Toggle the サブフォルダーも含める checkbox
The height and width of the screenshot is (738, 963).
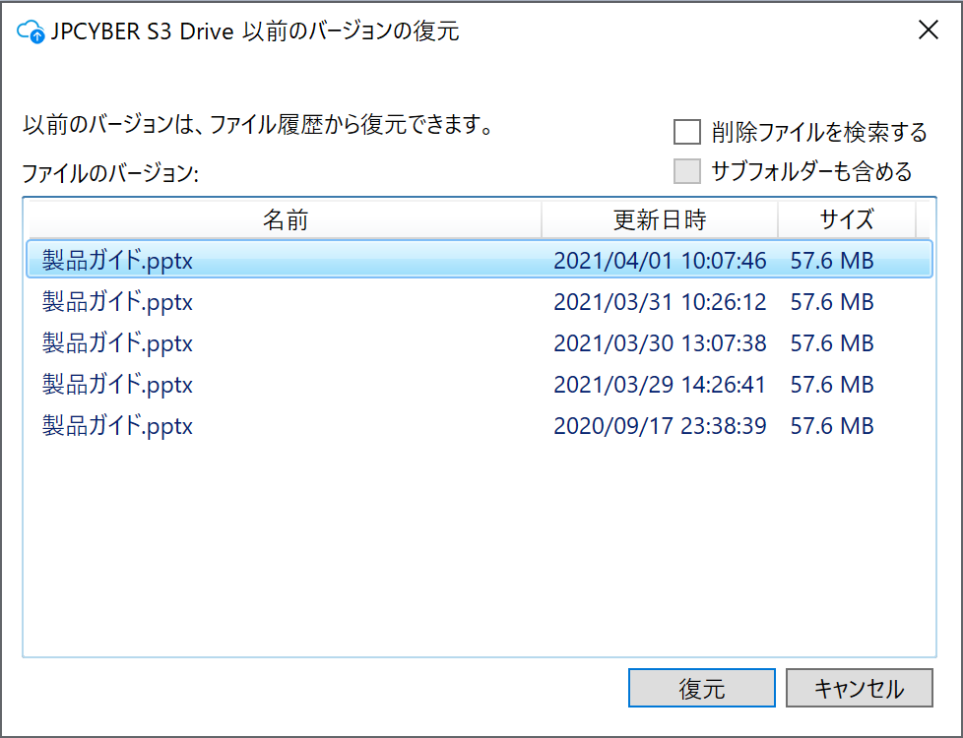[x=686, y=171]
